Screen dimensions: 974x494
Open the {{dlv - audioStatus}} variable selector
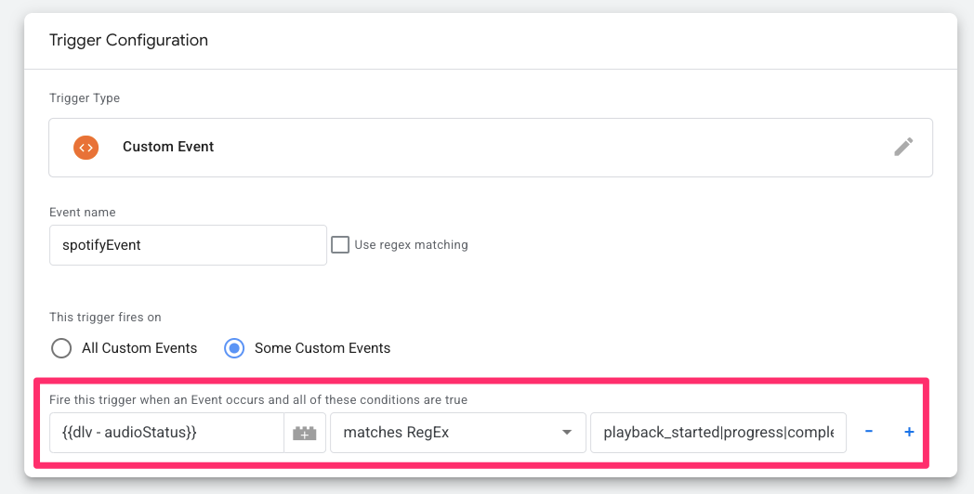click(x=167, y=433)
